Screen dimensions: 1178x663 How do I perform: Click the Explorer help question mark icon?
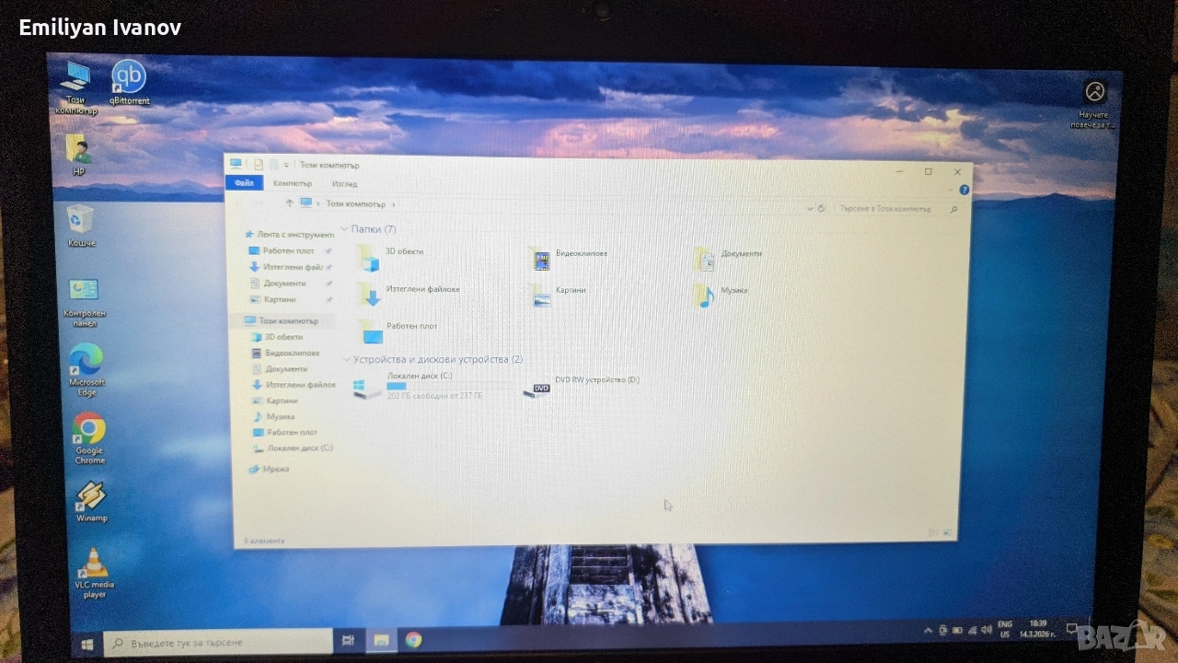(964, 191)
